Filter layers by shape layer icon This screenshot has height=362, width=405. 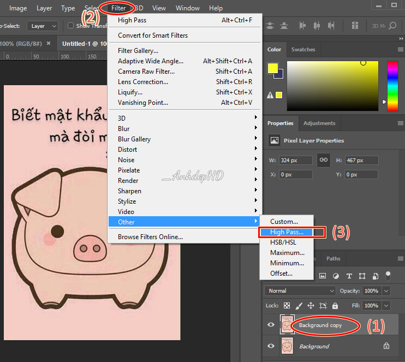pos(362,276)
